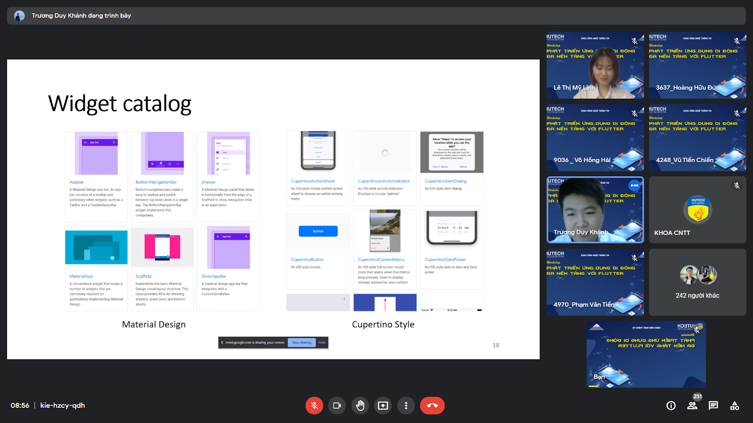Click the Drawer widget link

coord(208,182)
